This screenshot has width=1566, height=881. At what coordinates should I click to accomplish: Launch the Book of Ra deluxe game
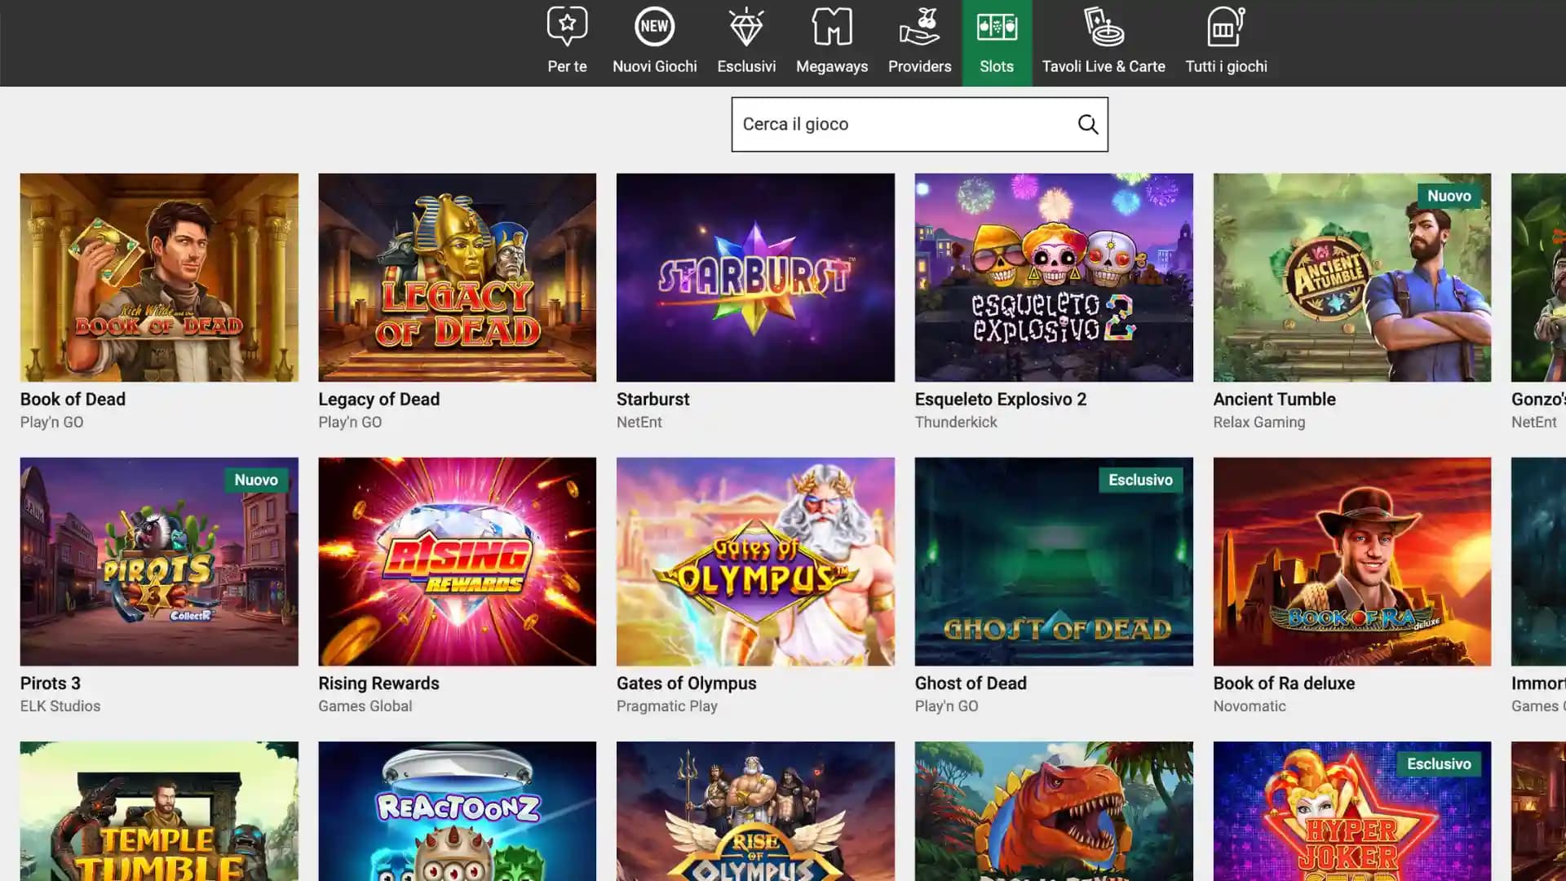tap(1351, 561)
